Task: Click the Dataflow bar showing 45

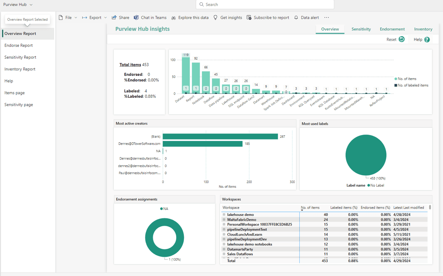Action: click(x=216, y=86)
